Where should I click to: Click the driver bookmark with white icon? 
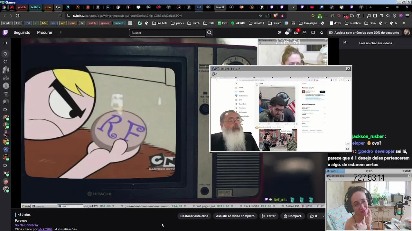click(x=335, y=23)
